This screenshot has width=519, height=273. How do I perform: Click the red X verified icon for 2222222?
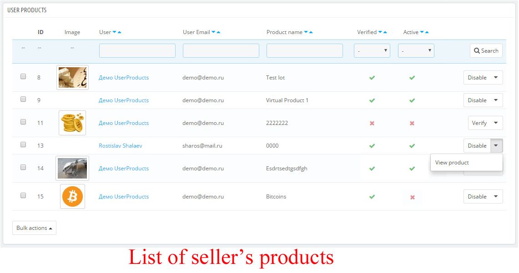372,123
